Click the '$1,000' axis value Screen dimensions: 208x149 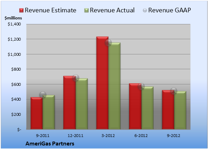pos(14,54)
